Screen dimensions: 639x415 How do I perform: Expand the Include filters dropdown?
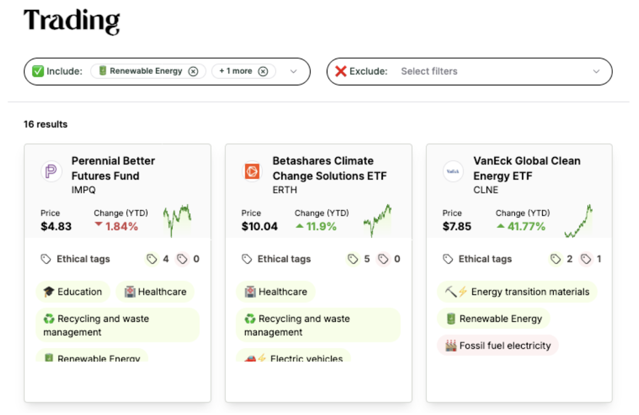tap(293, 71)
